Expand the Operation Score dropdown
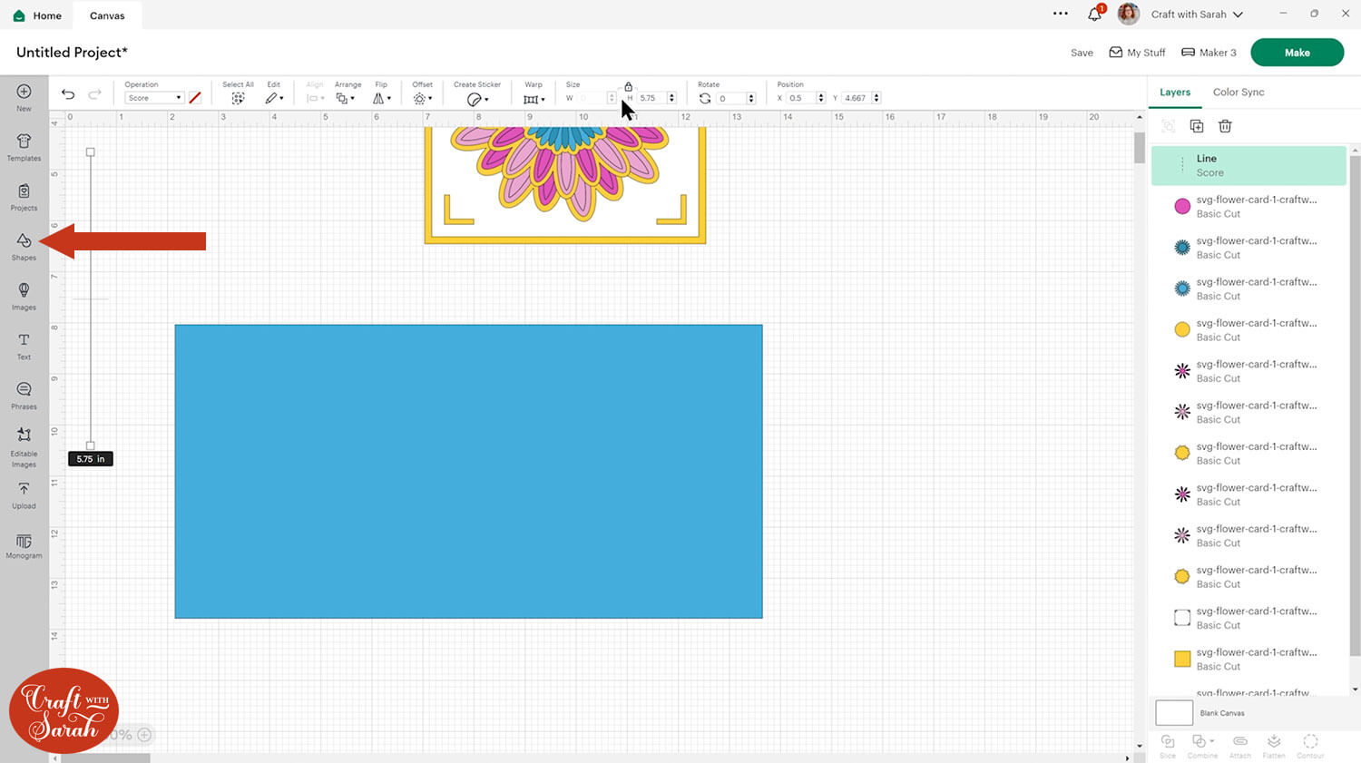The image size is (1361, 763). coord(153,98)
